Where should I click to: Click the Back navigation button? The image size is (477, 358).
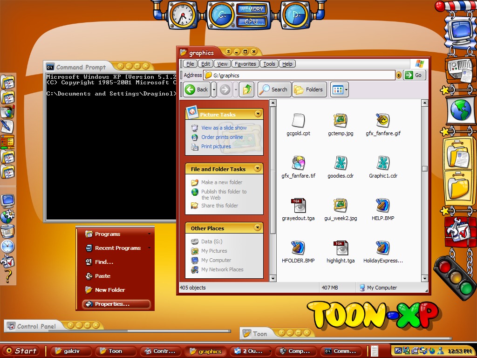(x=197, y=89)
